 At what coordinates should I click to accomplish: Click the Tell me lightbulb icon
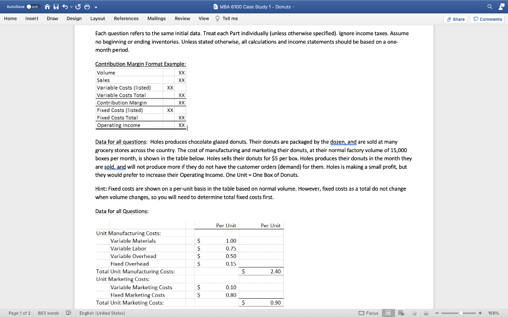click(x=217, y=19)
